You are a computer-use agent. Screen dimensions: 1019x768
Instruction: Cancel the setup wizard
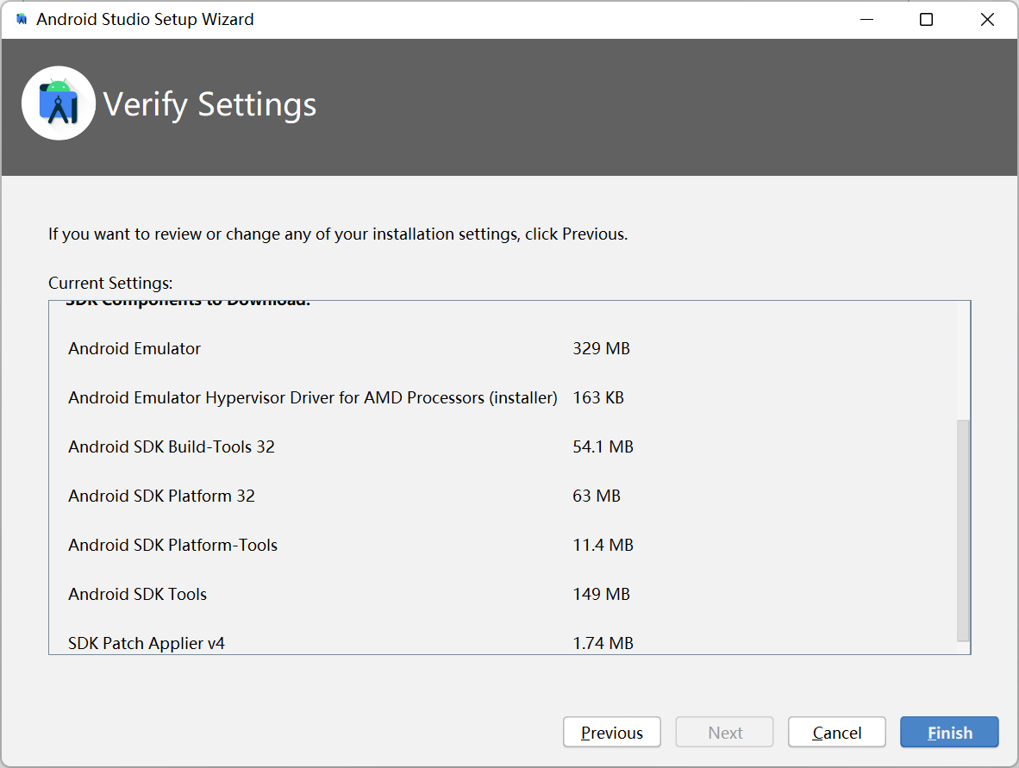[x=836, y=733]
